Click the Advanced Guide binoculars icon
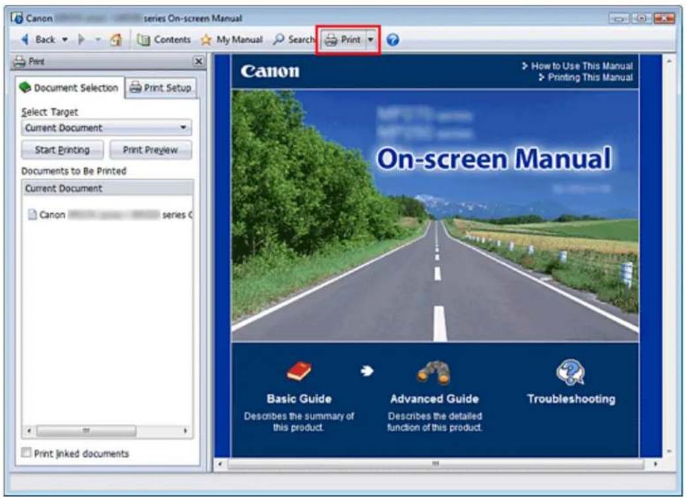 point(433,373)
